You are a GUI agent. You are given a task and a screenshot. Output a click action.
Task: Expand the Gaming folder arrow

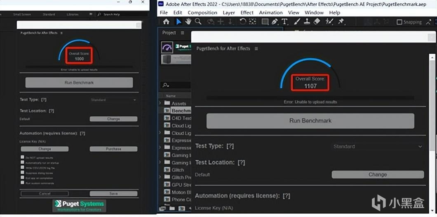pyautogui.click(x=160, y=162)
